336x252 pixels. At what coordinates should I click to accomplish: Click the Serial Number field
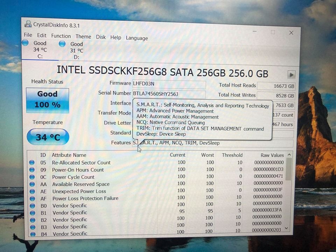click(x=169, y=94)
